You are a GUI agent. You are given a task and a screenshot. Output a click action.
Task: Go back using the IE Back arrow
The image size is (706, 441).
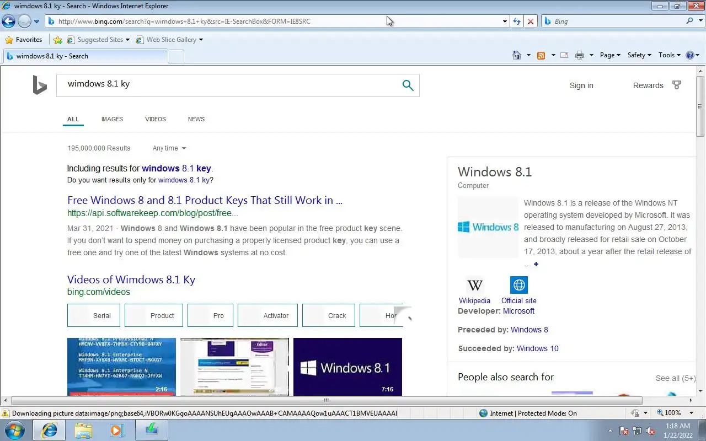8,21
